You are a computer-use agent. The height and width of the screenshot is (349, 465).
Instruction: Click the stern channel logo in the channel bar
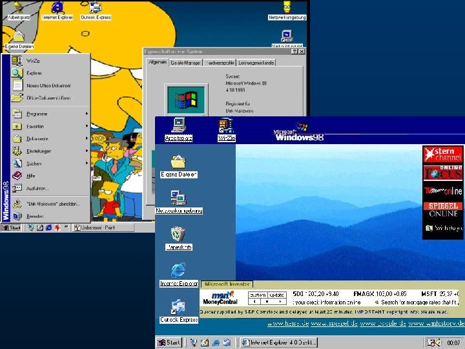[442, 154]
